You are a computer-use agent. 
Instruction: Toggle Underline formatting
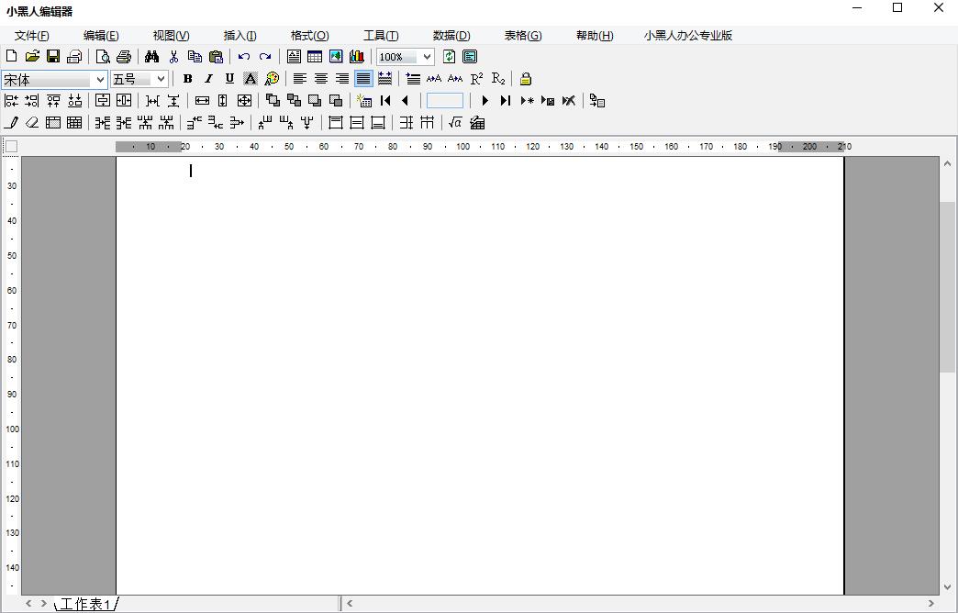229,79
